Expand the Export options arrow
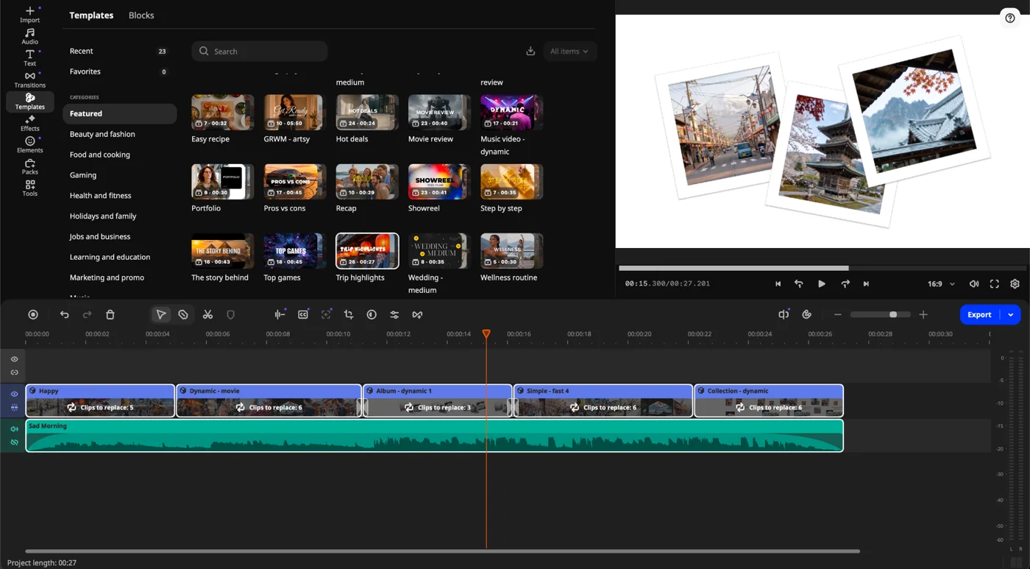Viewport: 1030px width, 569px height. click(1011, 315)
